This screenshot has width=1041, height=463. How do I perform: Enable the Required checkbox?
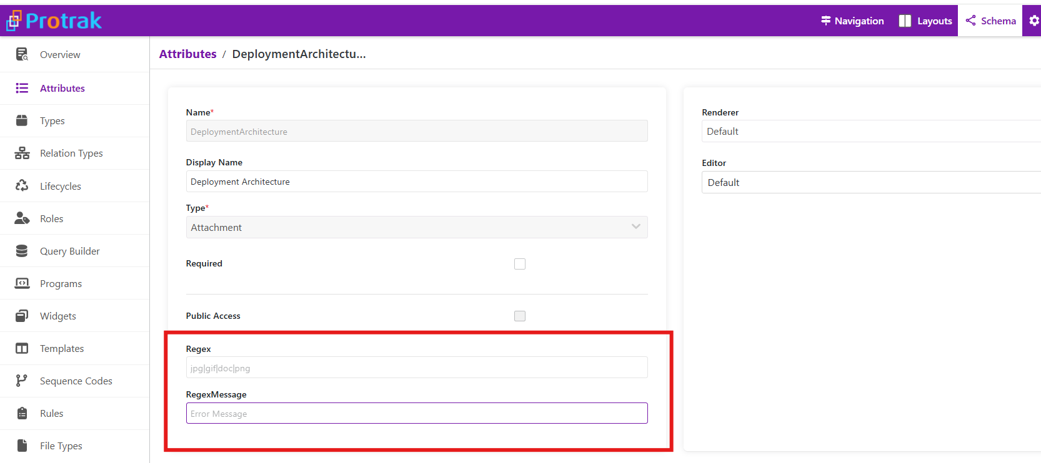point(520,264)
